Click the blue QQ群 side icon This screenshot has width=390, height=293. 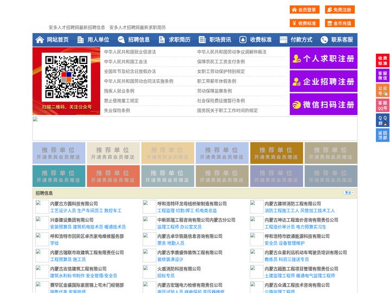(x=382, y=120)
